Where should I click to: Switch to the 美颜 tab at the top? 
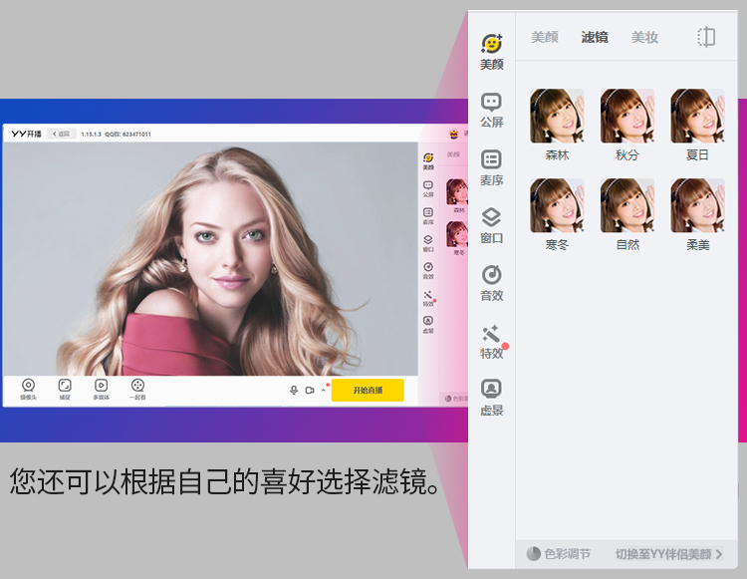(x=544, y=37)
